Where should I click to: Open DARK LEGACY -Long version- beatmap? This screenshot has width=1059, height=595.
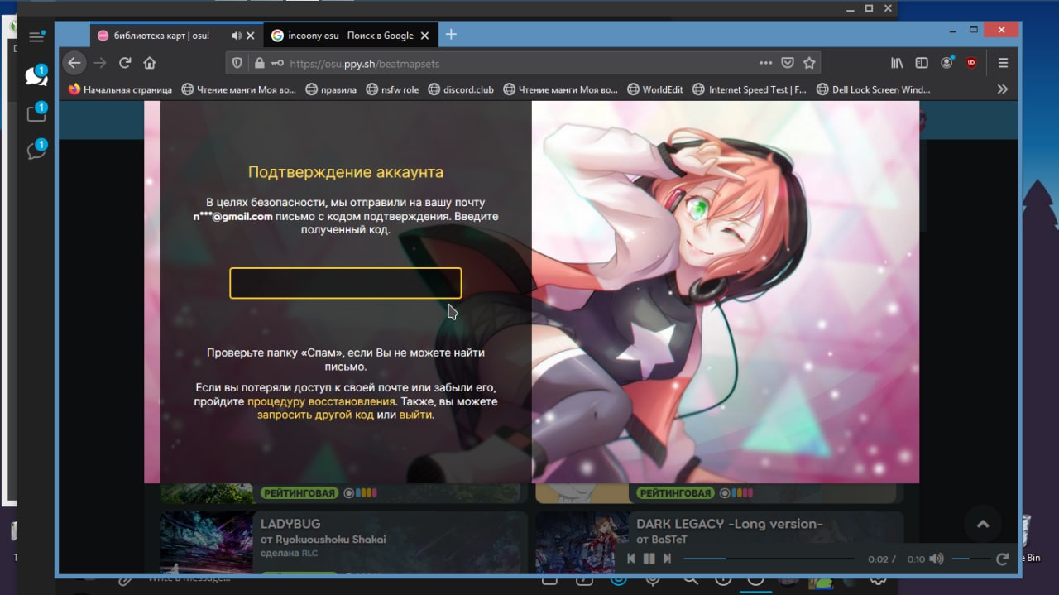point(719,542)
